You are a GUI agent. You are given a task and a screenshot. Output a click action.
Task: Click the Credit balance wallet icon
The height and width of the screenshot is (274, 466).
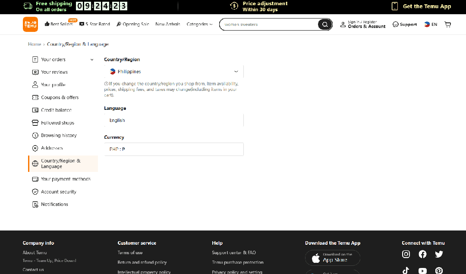tap(35, 110)
